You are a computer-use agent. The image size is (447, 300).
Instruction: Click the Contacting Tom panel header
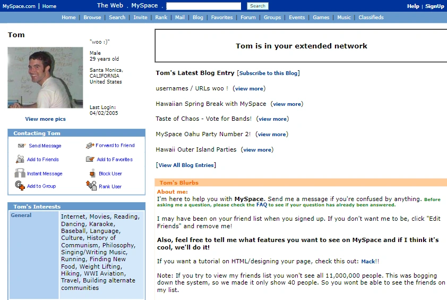(76, 133)
